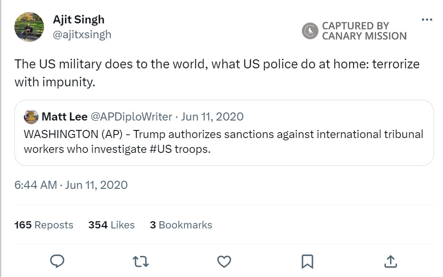
Task: Open the three-dot more options menu
Action: pos(427,19)
